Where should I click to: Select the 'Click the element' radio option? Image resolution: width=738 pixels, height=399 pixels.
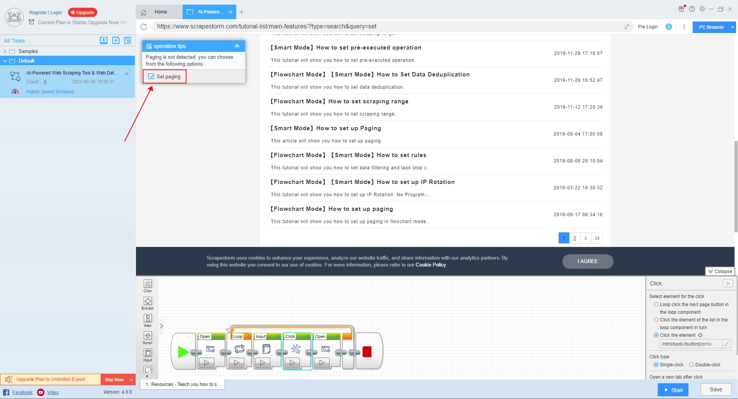pos(656,335)
